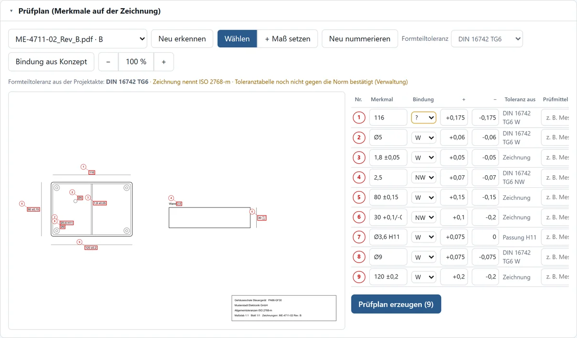577x338 pixels.
Task: Select balloon 4 in the 2,5 table row
Action: pyautogui.click(x=359, y=178)
